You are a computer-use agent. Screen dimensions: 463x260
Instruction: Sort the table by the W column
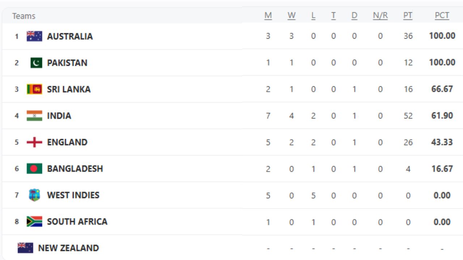coord(291,16)
